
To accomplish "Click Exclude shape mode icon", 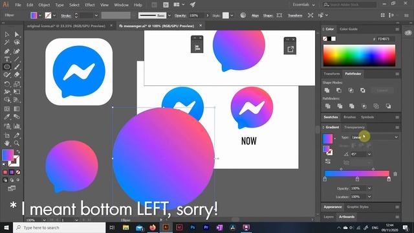I will click(363, 91).
